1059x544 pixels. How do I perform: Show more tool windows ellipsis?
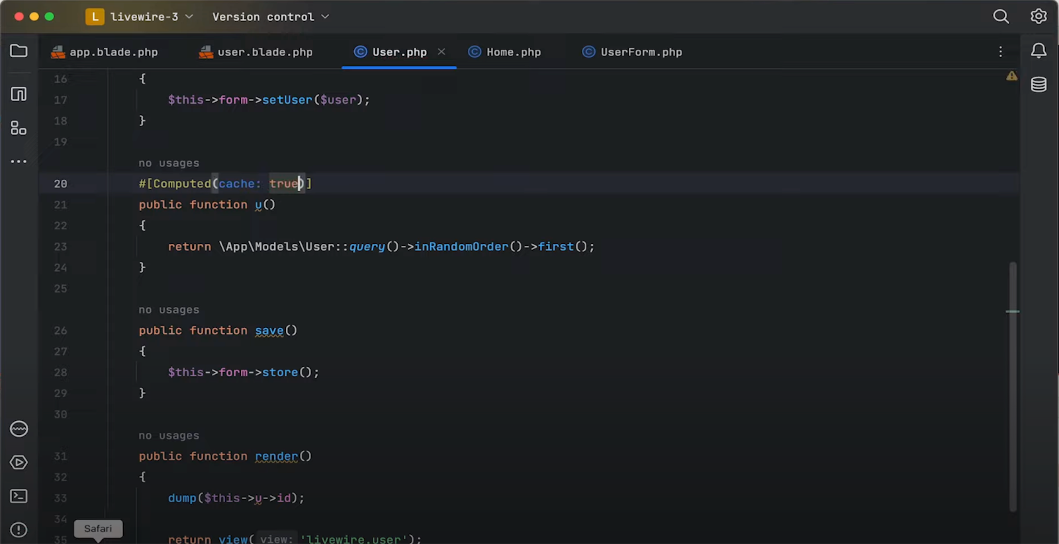[19, 161]
